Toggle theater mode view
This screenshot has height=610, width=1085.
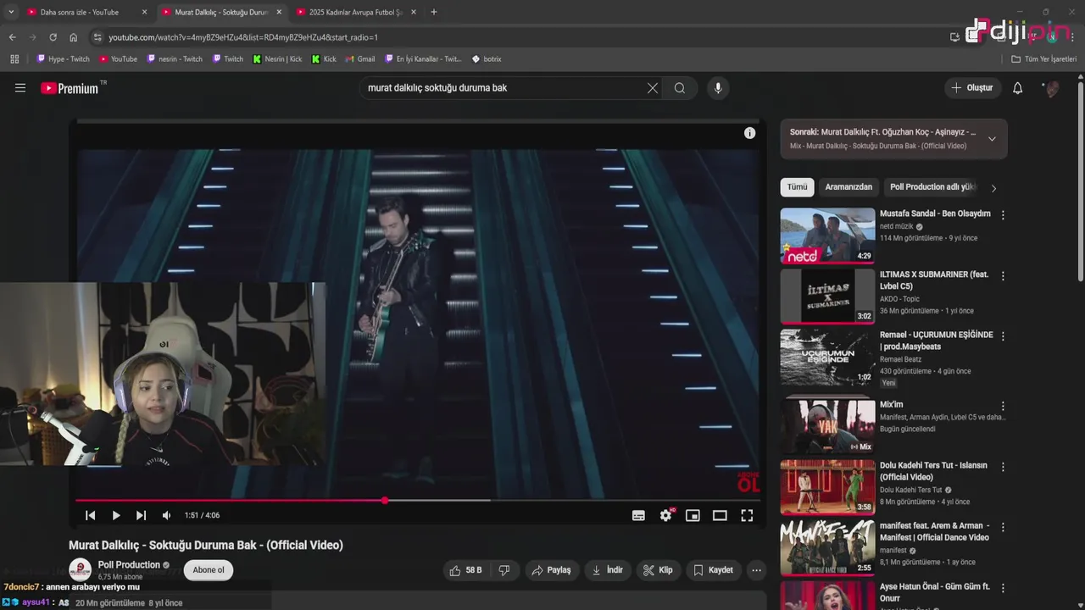tap(720, 515)
